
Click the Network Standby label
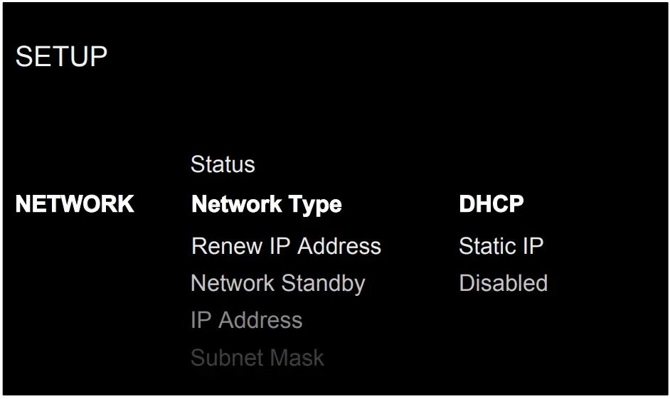point(277,283)
